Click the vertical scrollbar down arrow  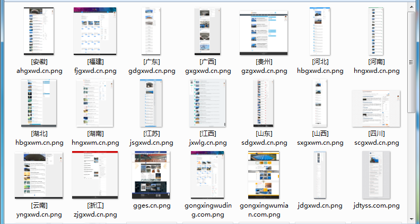click(x=412, y=218)
